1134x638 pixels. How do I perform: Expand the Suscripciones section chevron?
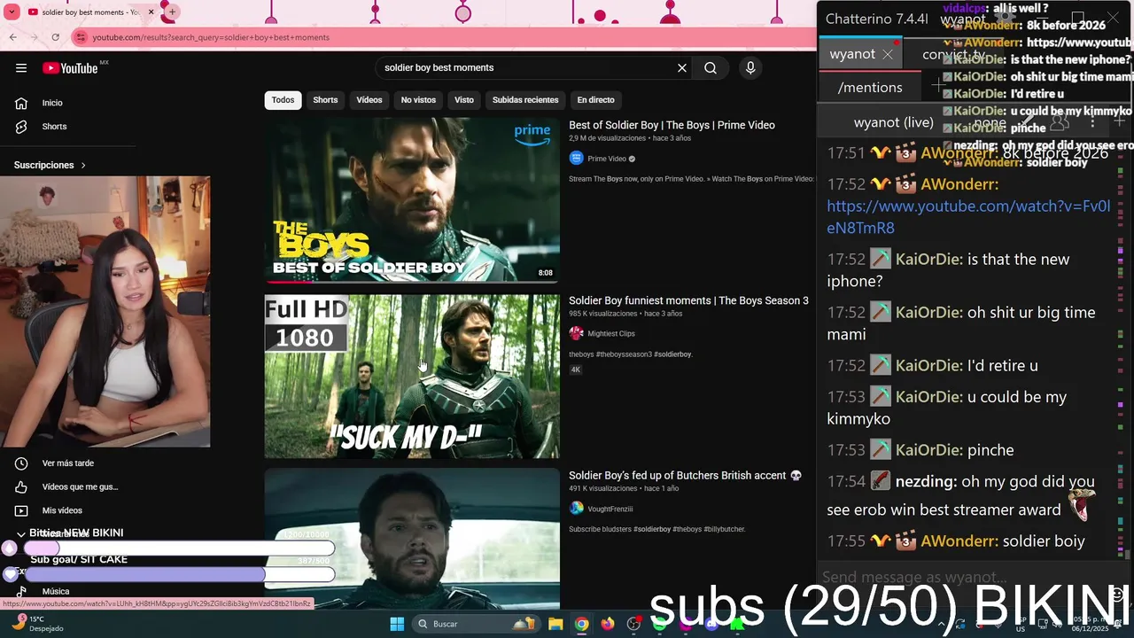[83, 165]
